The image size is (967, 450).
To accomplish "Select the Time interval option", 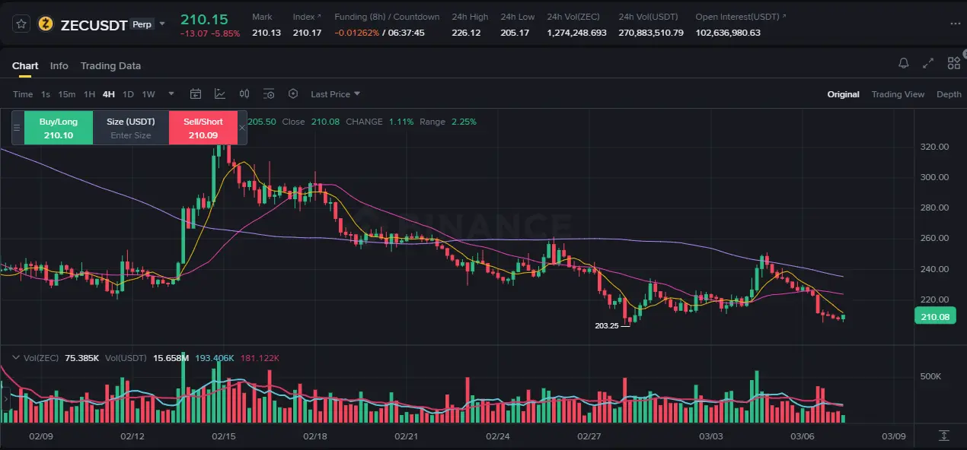I will point(23,94).
